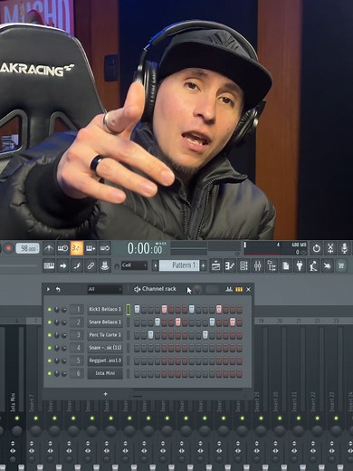Click mixer track number 4 in Channel rack

[x=77, y=348]
